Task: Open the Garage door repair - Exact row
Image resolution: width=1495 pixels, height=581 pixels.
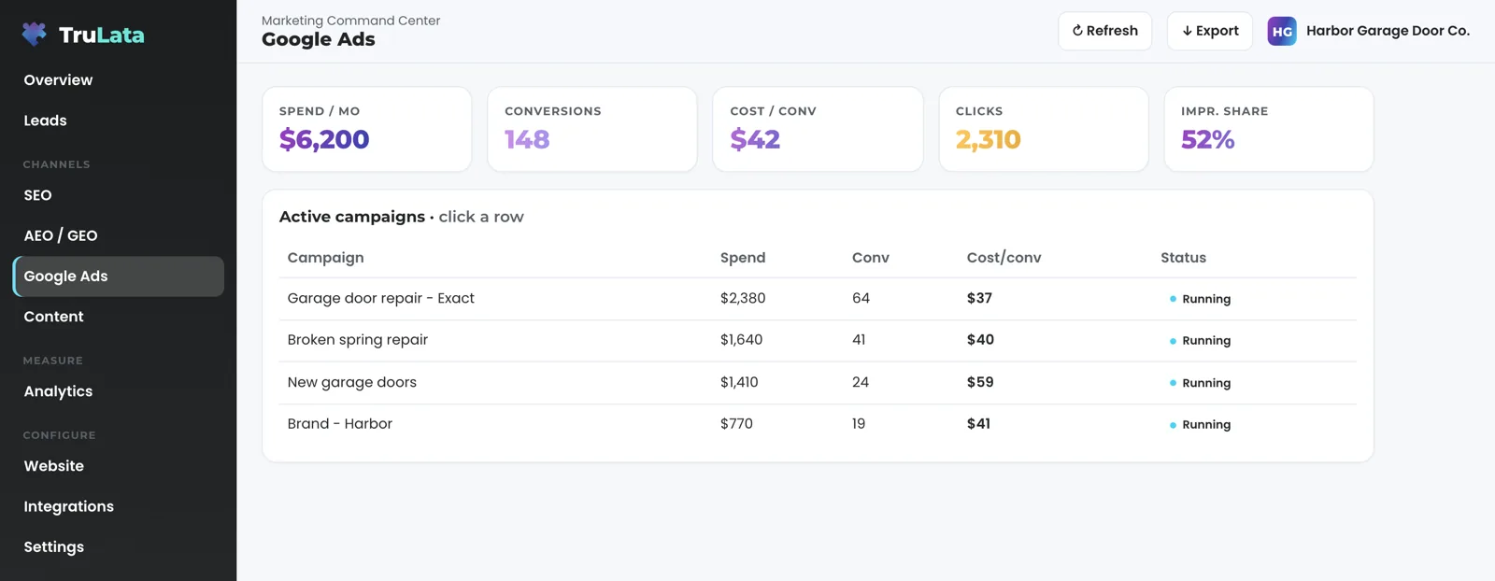Action: [x=818, y=299]
